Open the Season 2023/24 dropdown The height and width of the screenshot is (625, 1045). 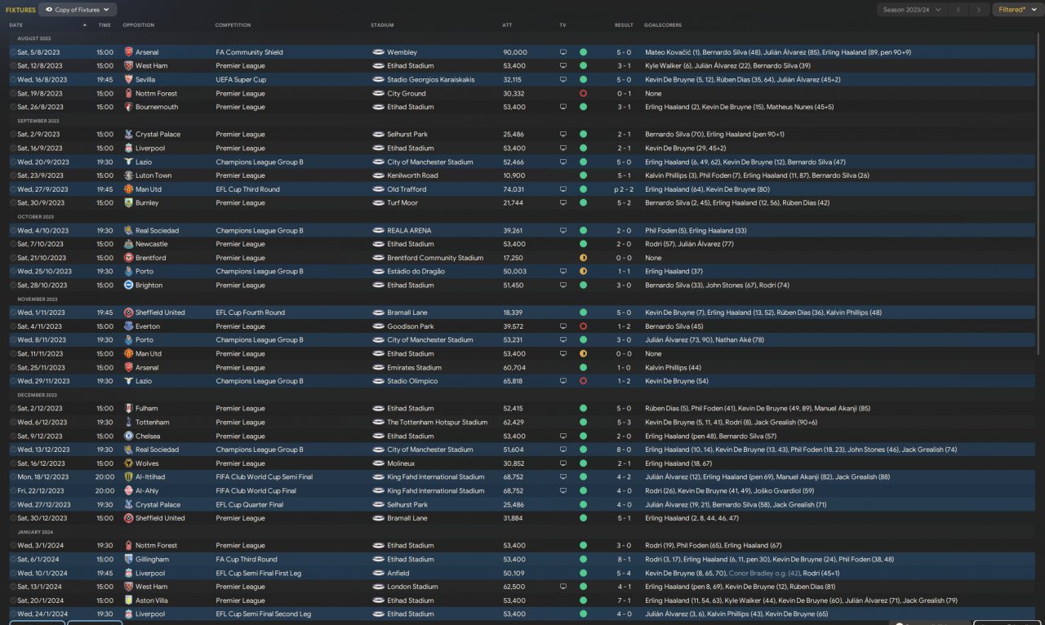[912, 10]
